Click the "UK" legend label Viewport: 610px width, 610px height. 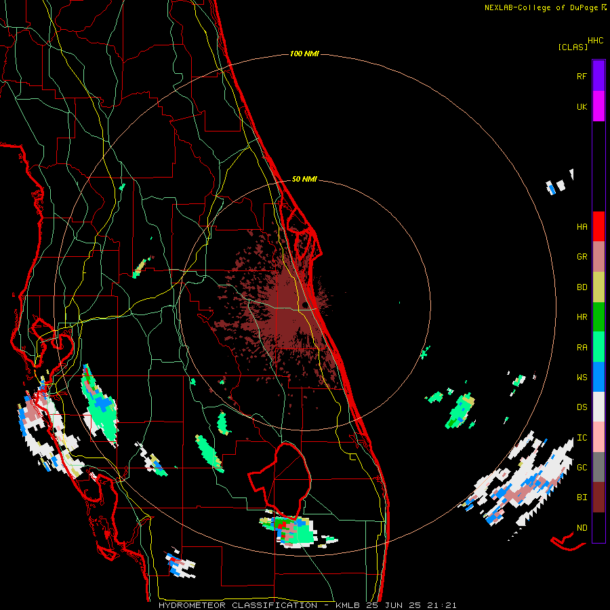click(x=582, y=106)
